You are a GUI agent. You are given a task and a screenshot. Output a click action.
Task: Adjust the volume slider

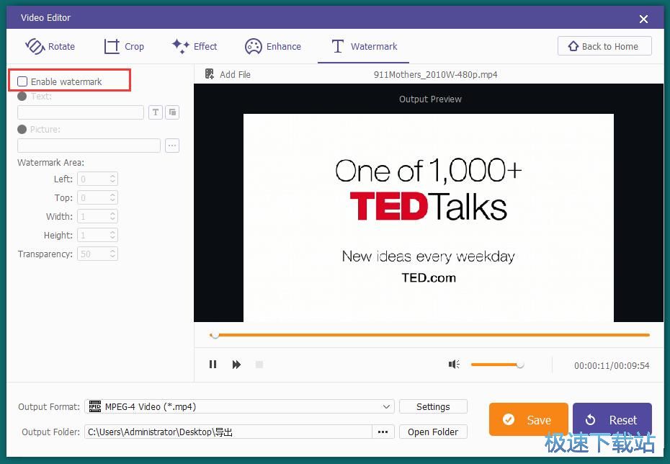pos(497,365)
